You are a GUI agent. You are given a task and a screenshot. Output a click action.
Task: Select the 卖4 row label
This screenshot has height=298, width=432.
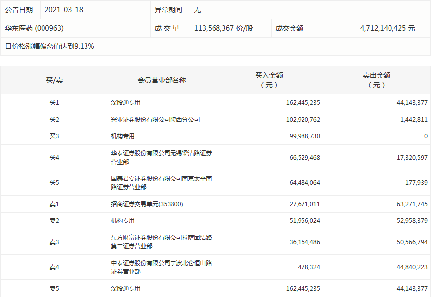[54, 267]
